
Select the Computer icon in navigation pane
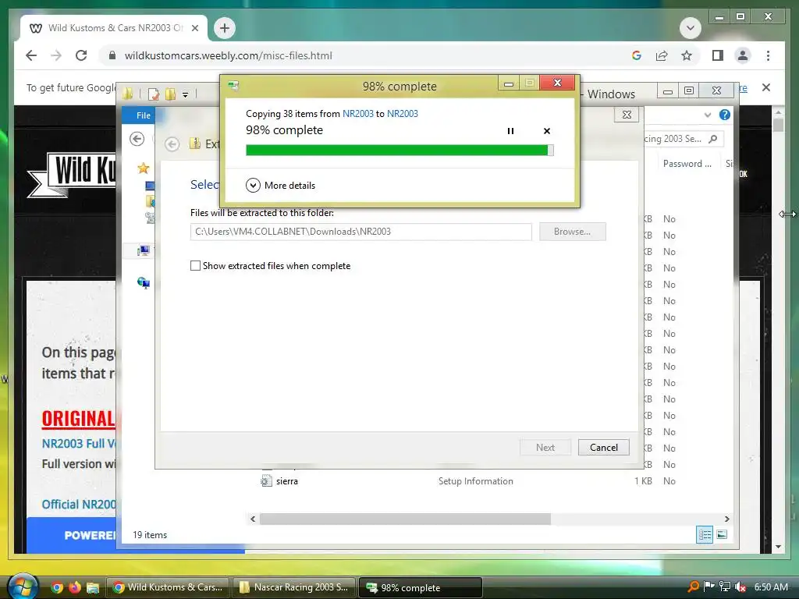click(144, 250)
